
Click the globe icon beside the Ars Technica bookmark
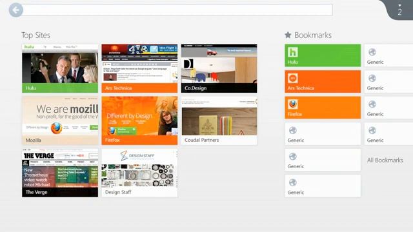point(372,78)
